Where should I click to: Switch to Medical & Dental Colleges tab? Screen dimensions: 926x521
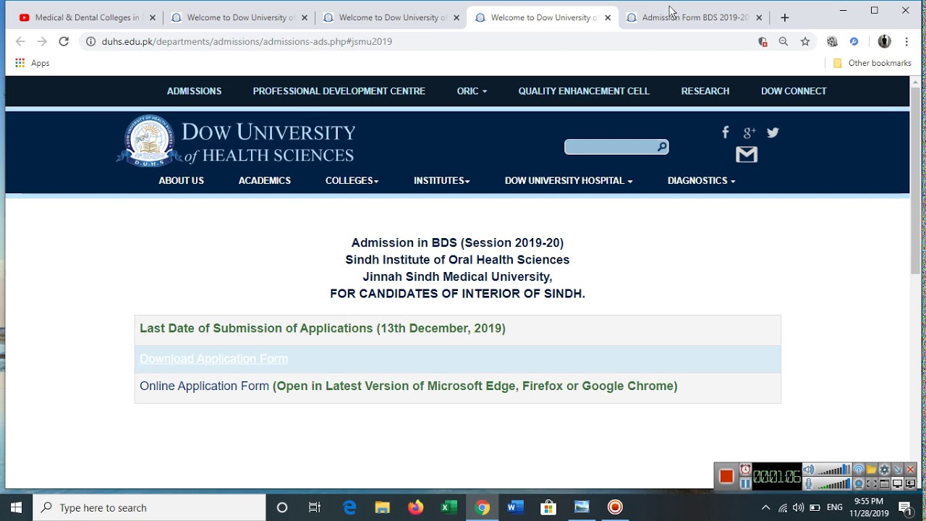click(x=87, y=17)
